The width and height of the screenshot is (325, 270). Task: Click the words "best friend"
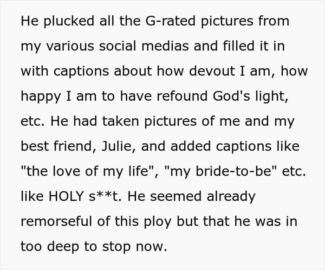tap(56, 146)
